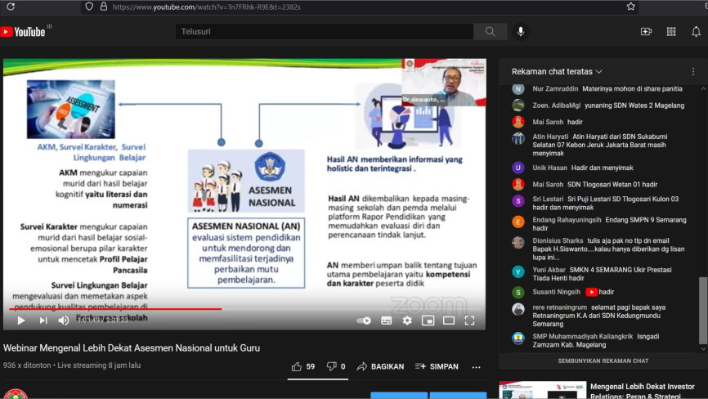Open video settings gear
The width and height of the screenshot is (708, 399).
(x=407, y=321)
